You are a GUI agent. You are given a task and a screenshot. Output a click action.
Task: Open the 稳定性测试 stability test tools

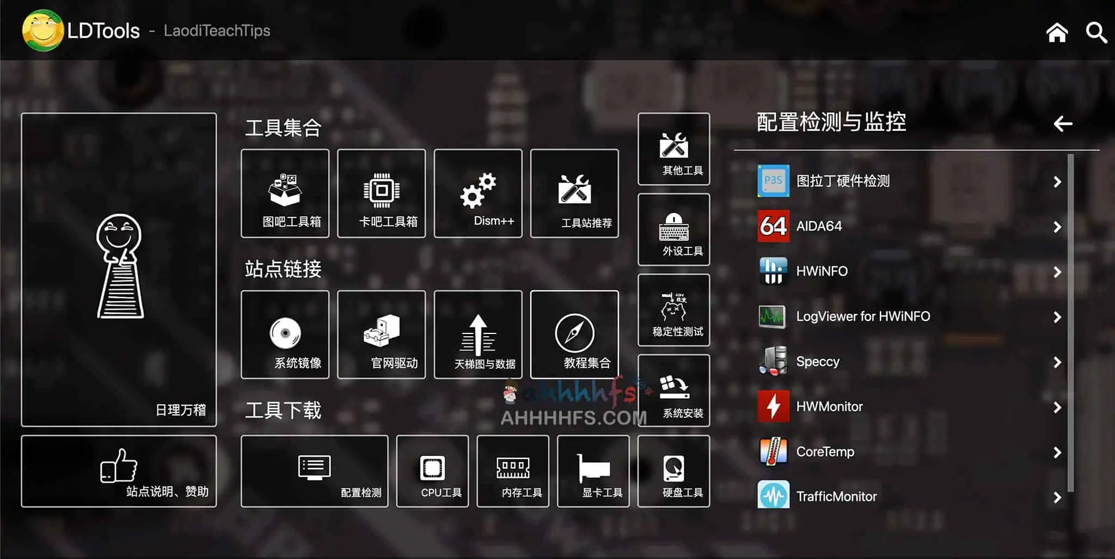[673, 311]
